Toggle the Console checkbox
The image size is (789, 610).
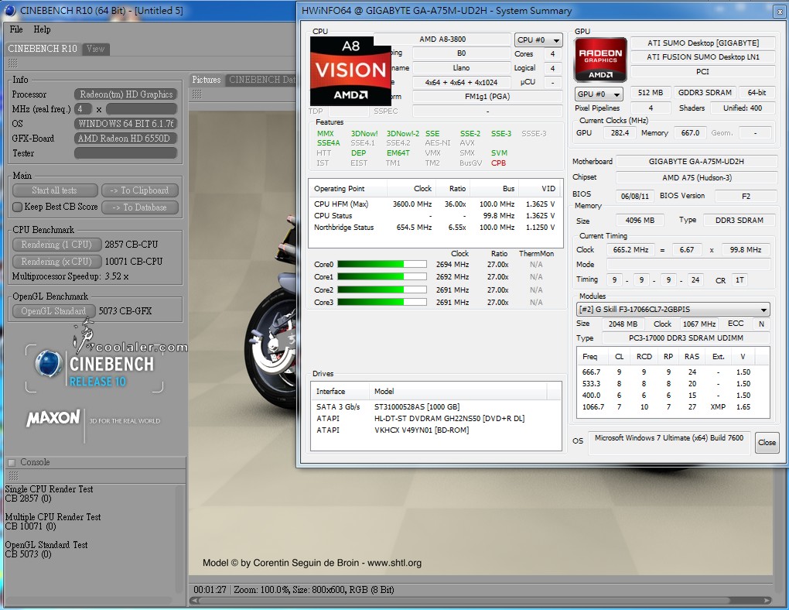click(12, 462)
